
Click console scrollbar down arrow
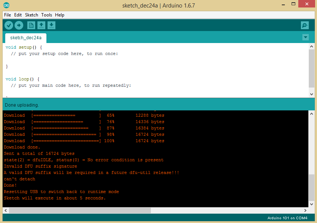point(311,204)
